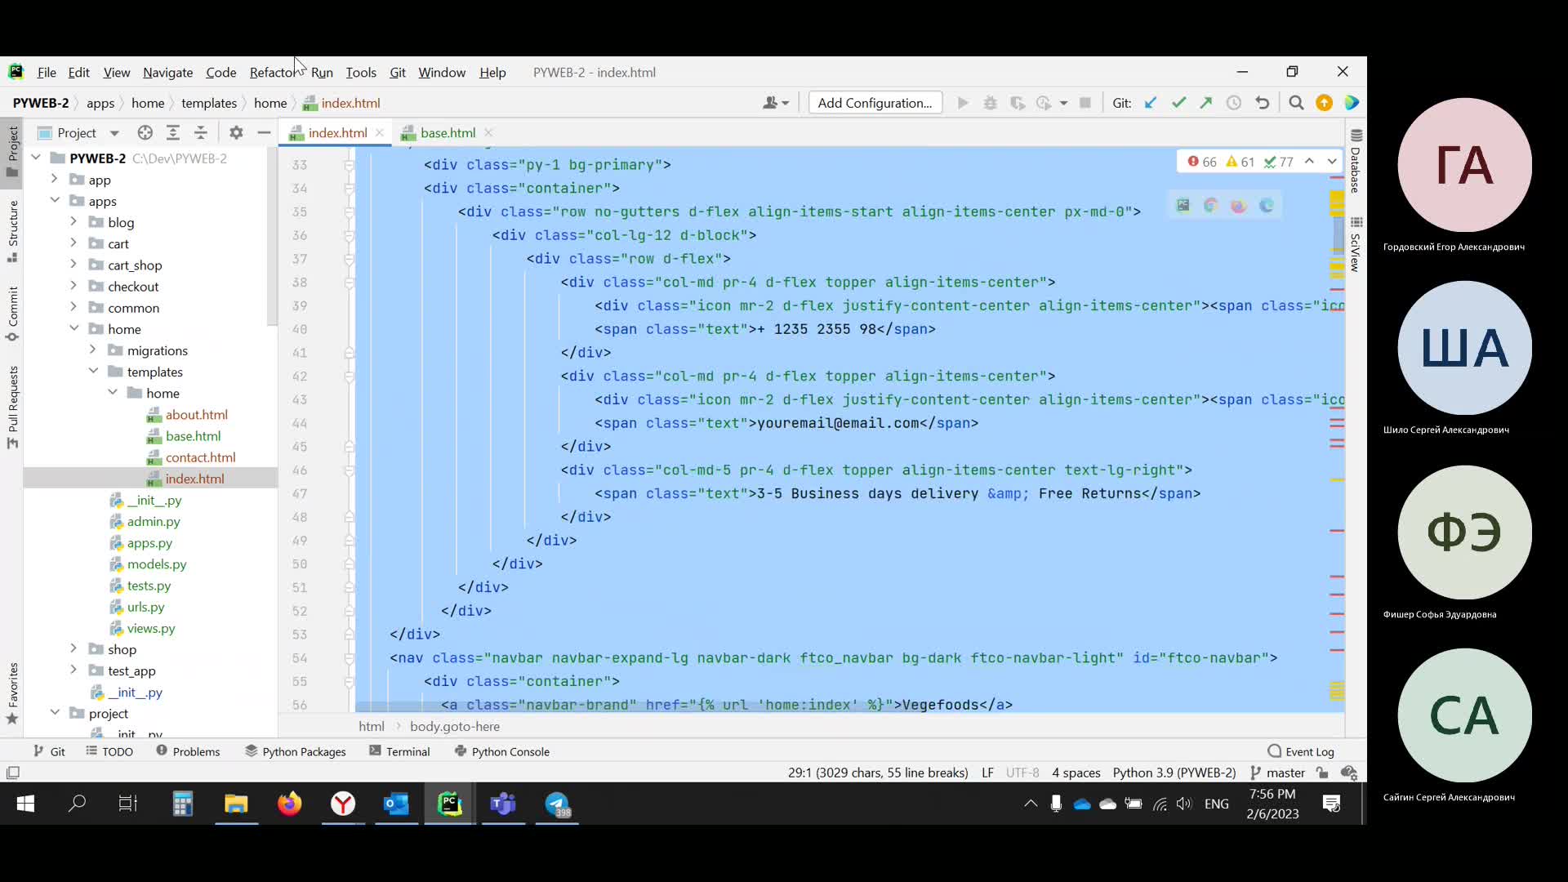Open the Python Packages tool window
The width and height of the screenshot is (1568, 882).
[x=296, y=751]
